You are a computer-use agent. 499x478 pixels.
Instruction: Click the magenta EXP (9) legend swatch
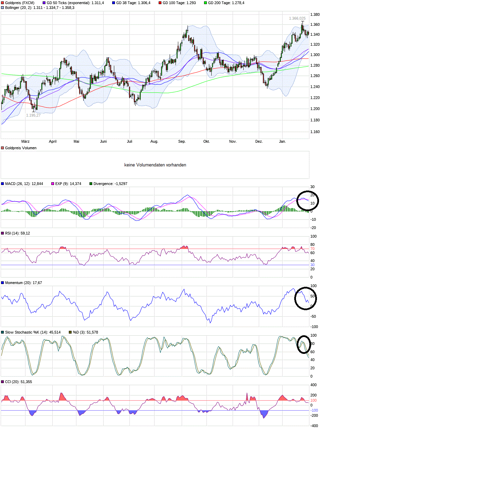click(53, 184)
